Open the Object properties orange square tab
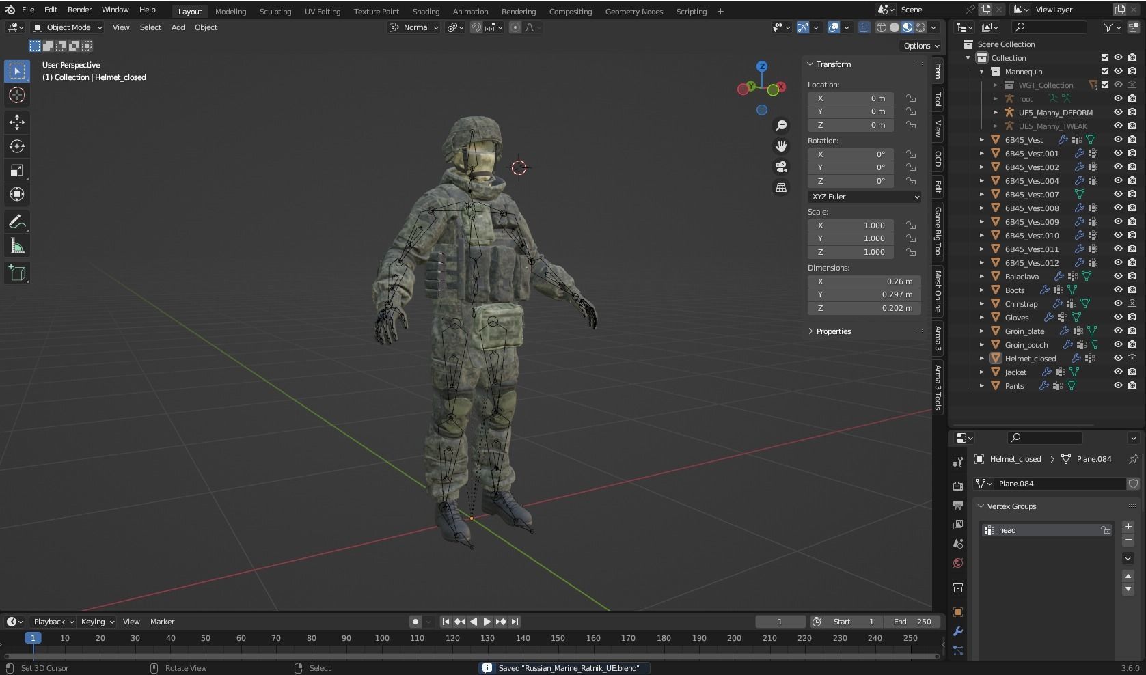Image resolution: width=1146 pixels, height=675 pixels. click(x=958, y=612)
